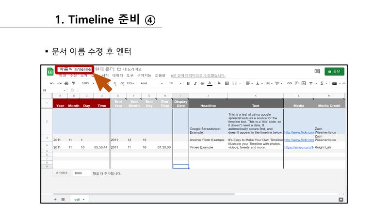Click the Explore icon at bottom right
388x218 pixels.
[341, 200]
